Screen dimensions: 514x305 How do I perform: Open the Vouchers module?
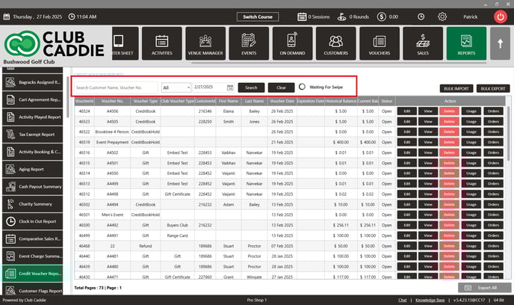[x=380, y=43]
